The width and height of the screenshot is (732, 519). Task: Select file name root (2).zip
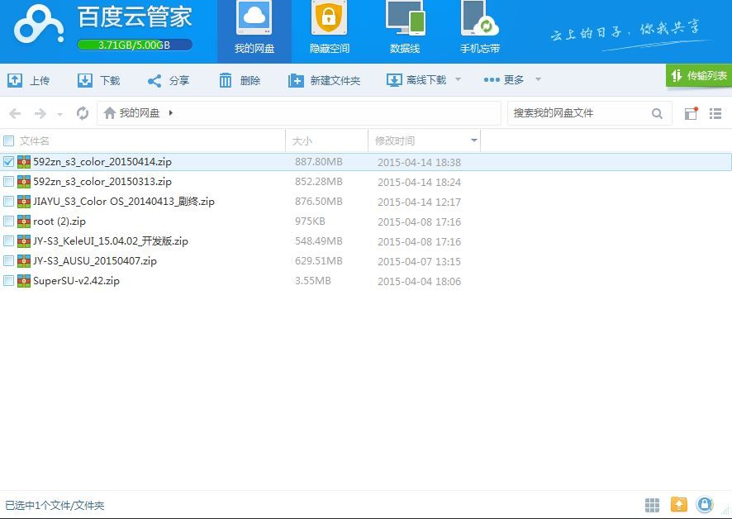tap(59, 221)
